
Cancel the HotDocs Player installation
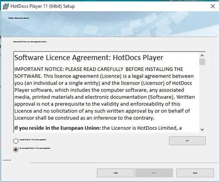tap(195, 173)
